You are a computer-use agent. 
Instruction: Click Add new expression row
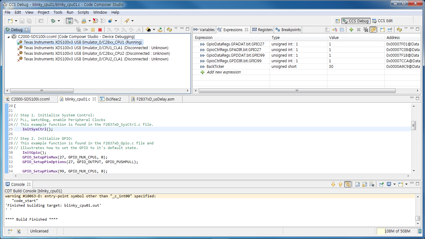(x=224, y=72)
